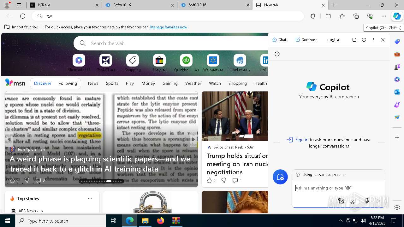
Task: Refresh the Copilot pane
Action: [x=364, y=40]
